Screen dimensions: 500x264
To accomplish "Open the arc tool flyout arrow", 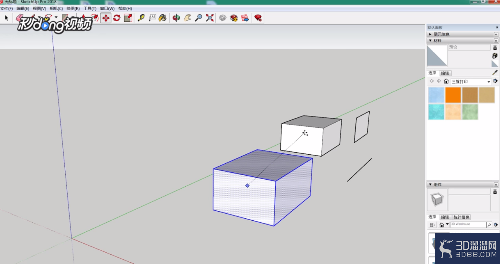I will coord(56,17).
